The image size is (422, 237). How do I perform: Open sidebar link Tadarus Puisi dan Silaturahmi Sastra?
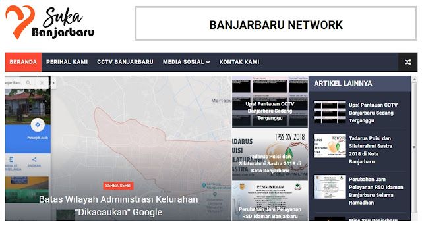tap(371, 150)
